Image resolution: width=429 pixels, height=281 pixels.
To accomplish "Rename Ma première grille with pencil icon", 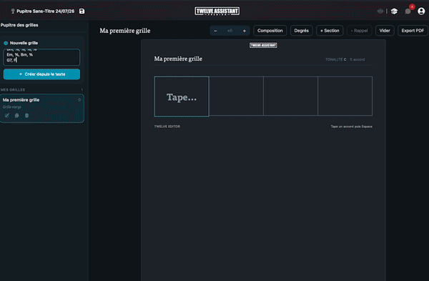I will click(7, 115).
